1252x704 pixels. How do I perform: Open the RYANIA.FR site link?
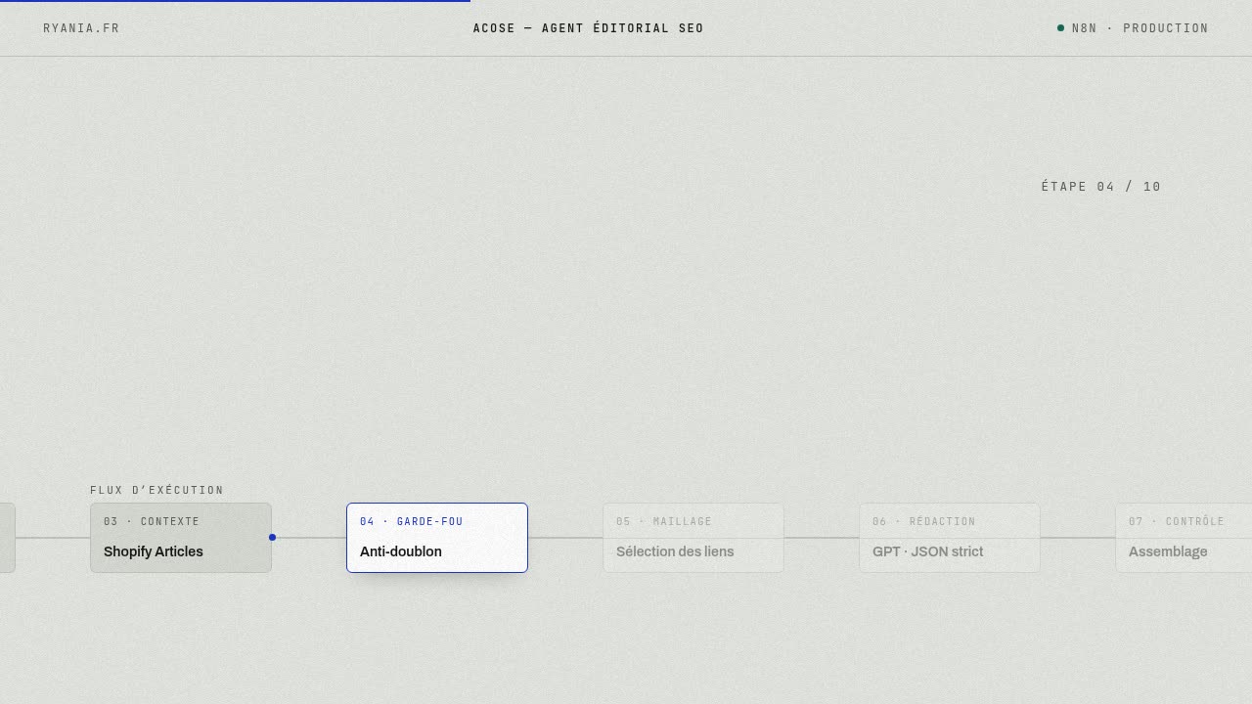click(x=81, y=28)
